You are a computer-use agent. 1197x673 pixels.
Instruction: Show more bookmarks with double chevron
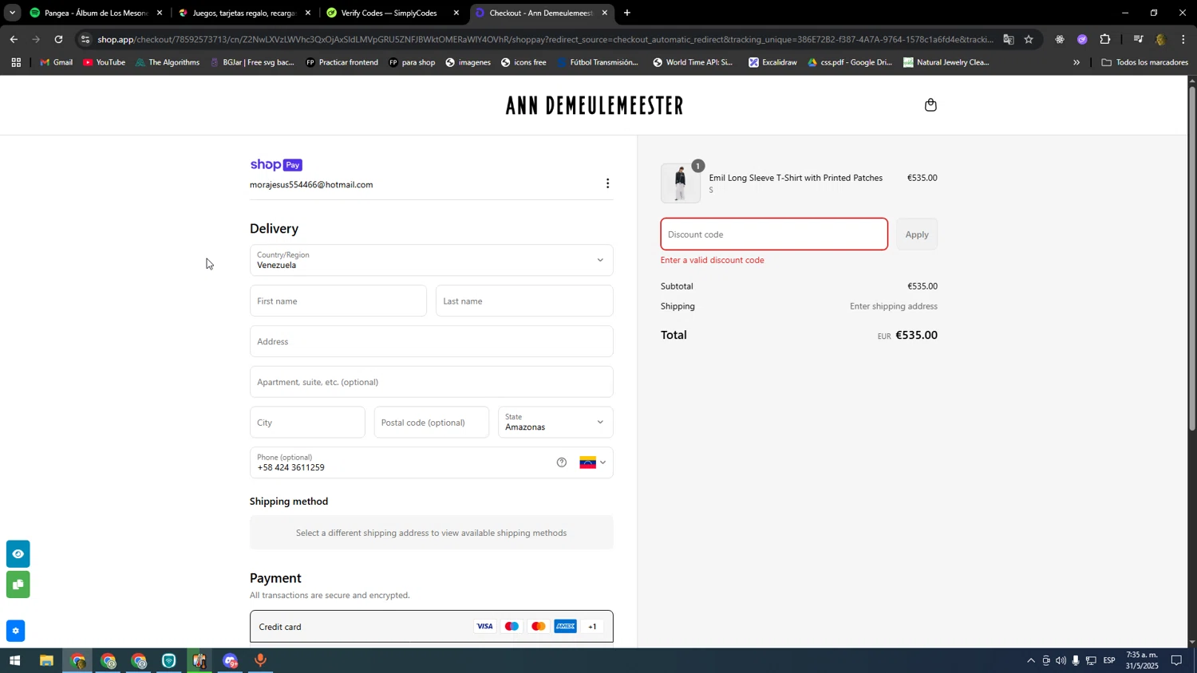pyautogui.click(x=1076, y=62)
